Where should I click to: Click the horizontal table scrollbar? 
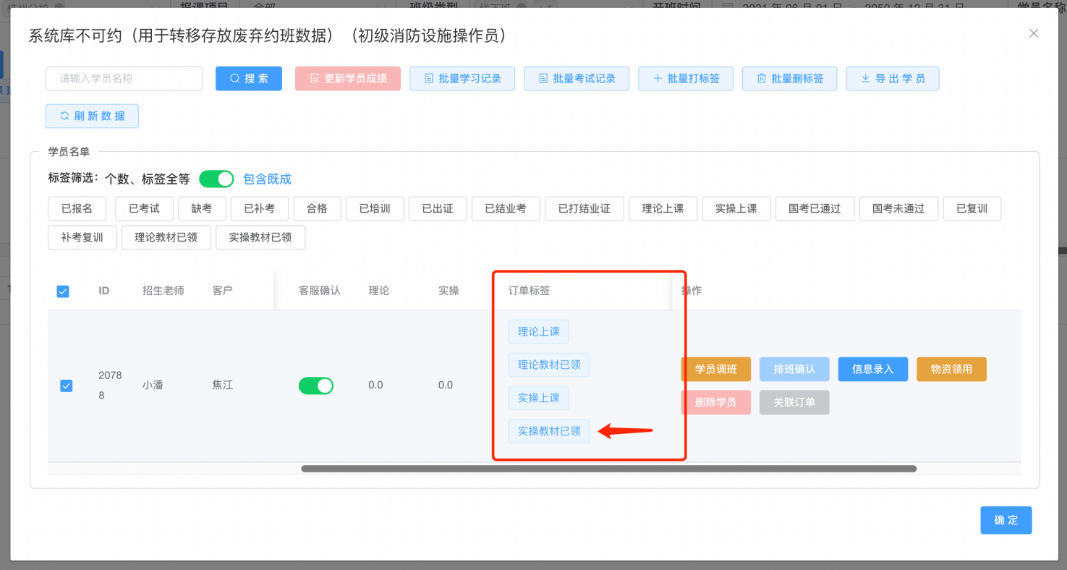pos(608,469)
